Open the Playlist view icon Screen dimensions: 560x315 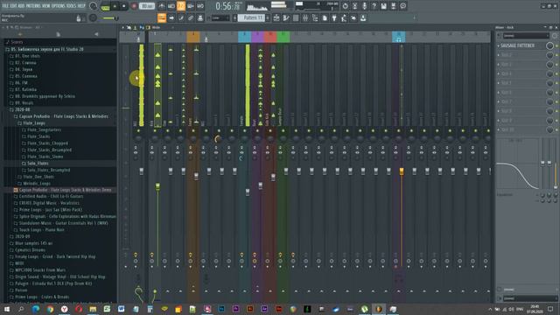[x=276, y=17]
